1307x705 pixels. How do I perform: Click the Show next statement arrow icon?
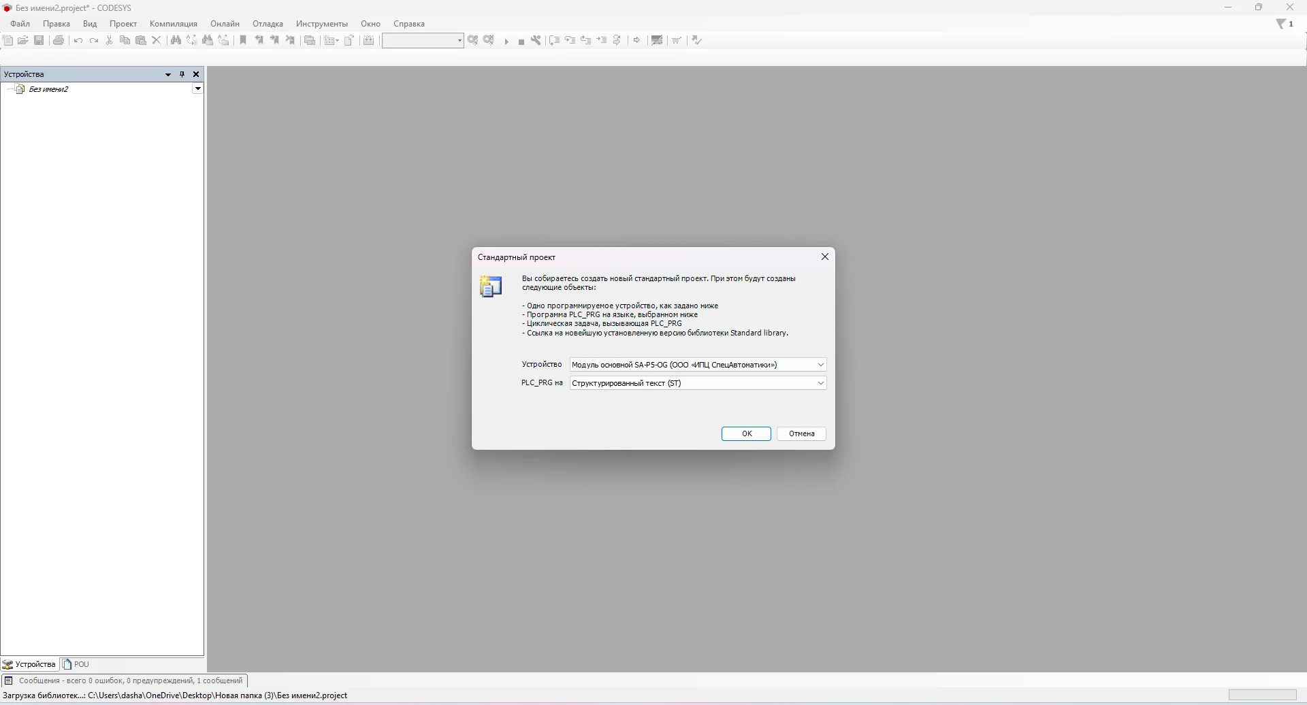637,41
